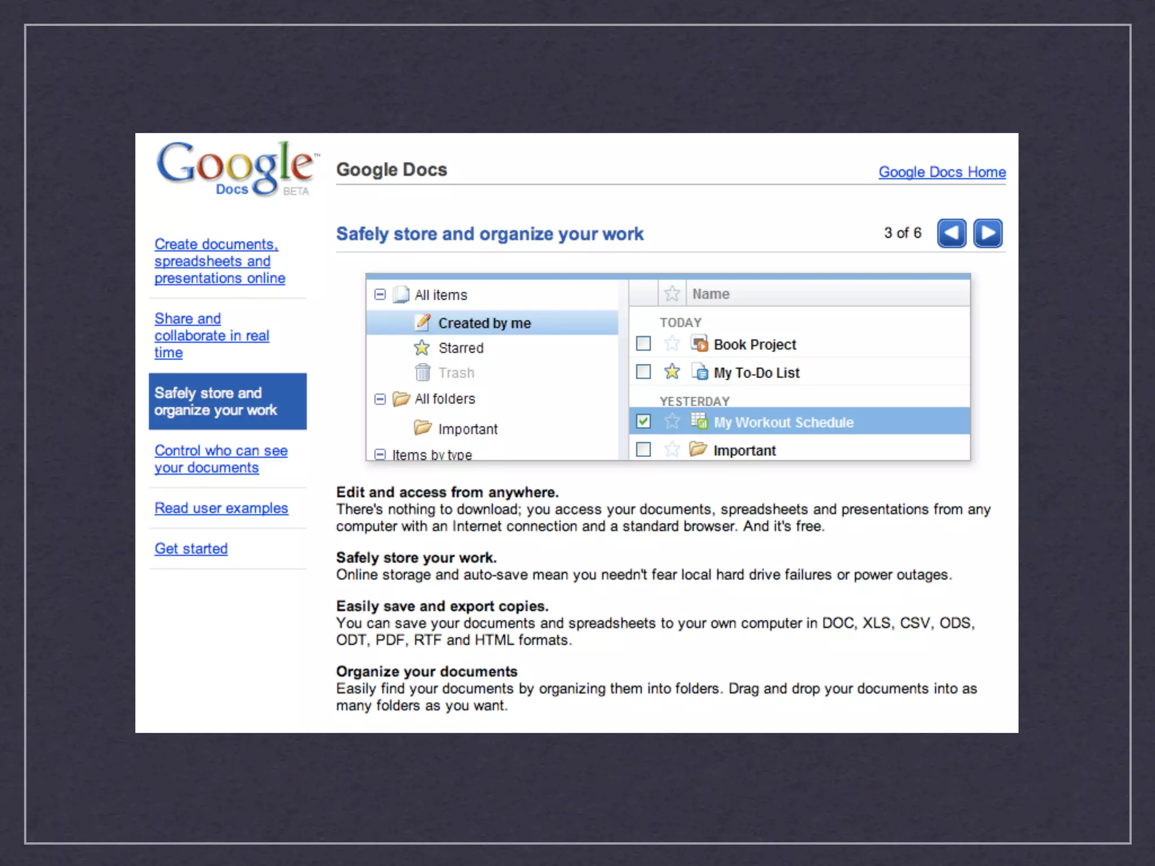Click the Book Project presentation icon
Image resolution: width=1155 pixels, height=866 pixels.
[699, 343]
